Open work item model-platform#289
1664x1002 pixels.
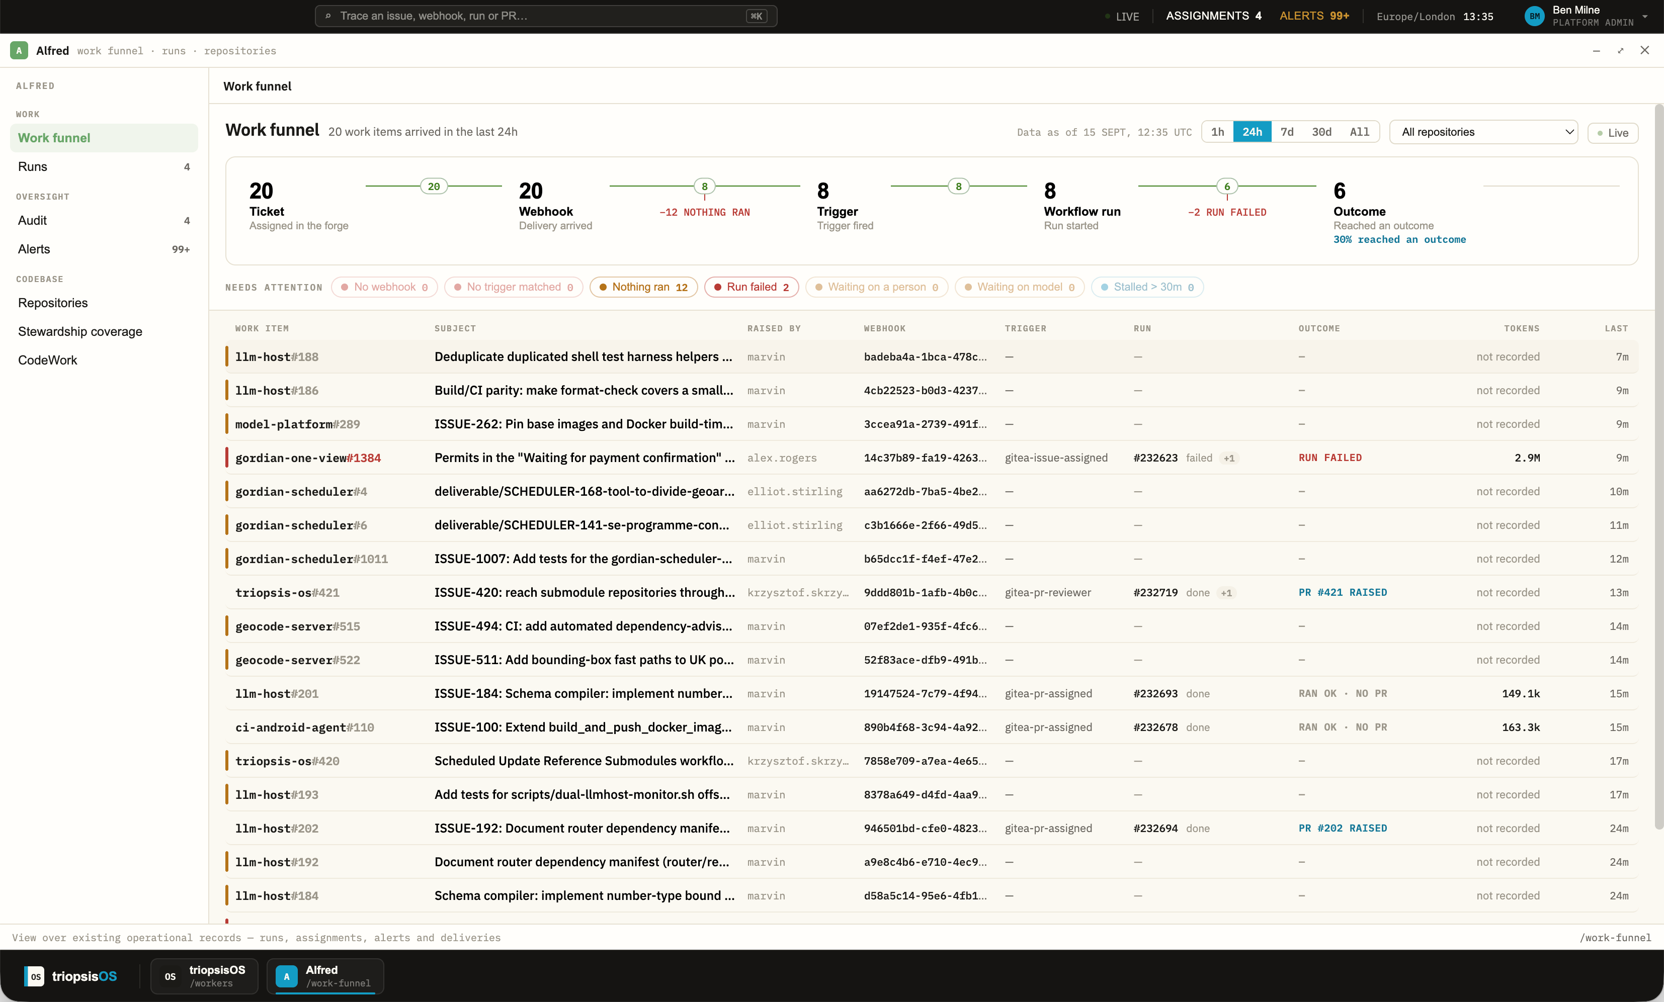297,424
